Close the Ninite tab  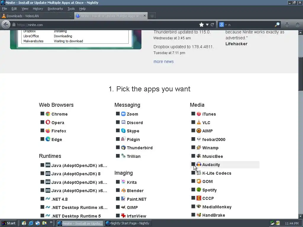(144, 16)
